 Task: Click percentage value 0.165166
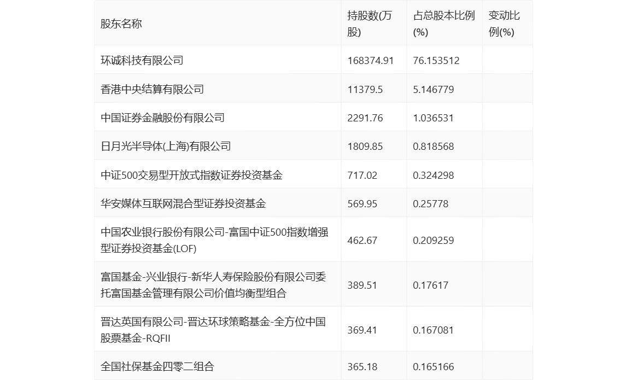(433, 367)
